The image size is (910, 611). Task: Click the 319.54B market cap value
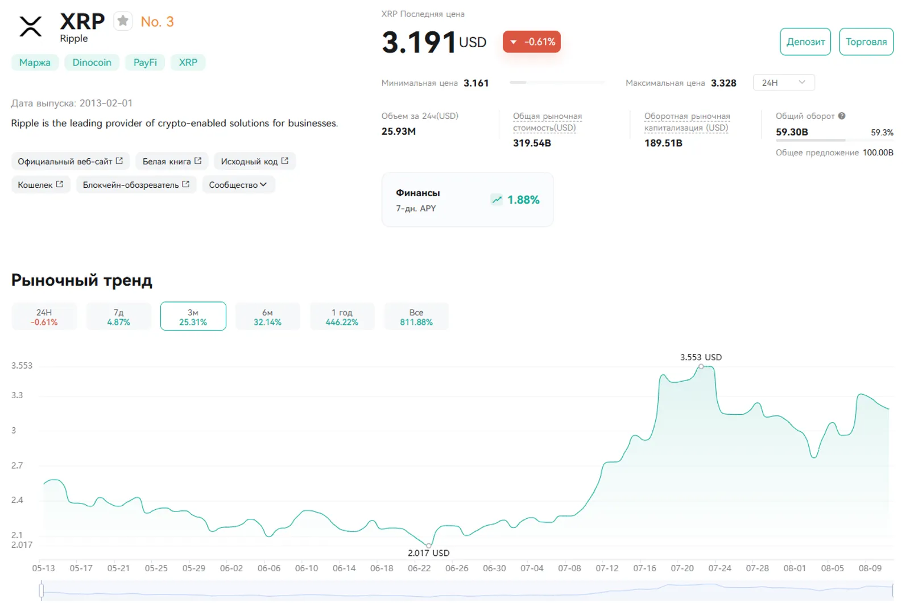pyautogui.click(x=532, y=143)
